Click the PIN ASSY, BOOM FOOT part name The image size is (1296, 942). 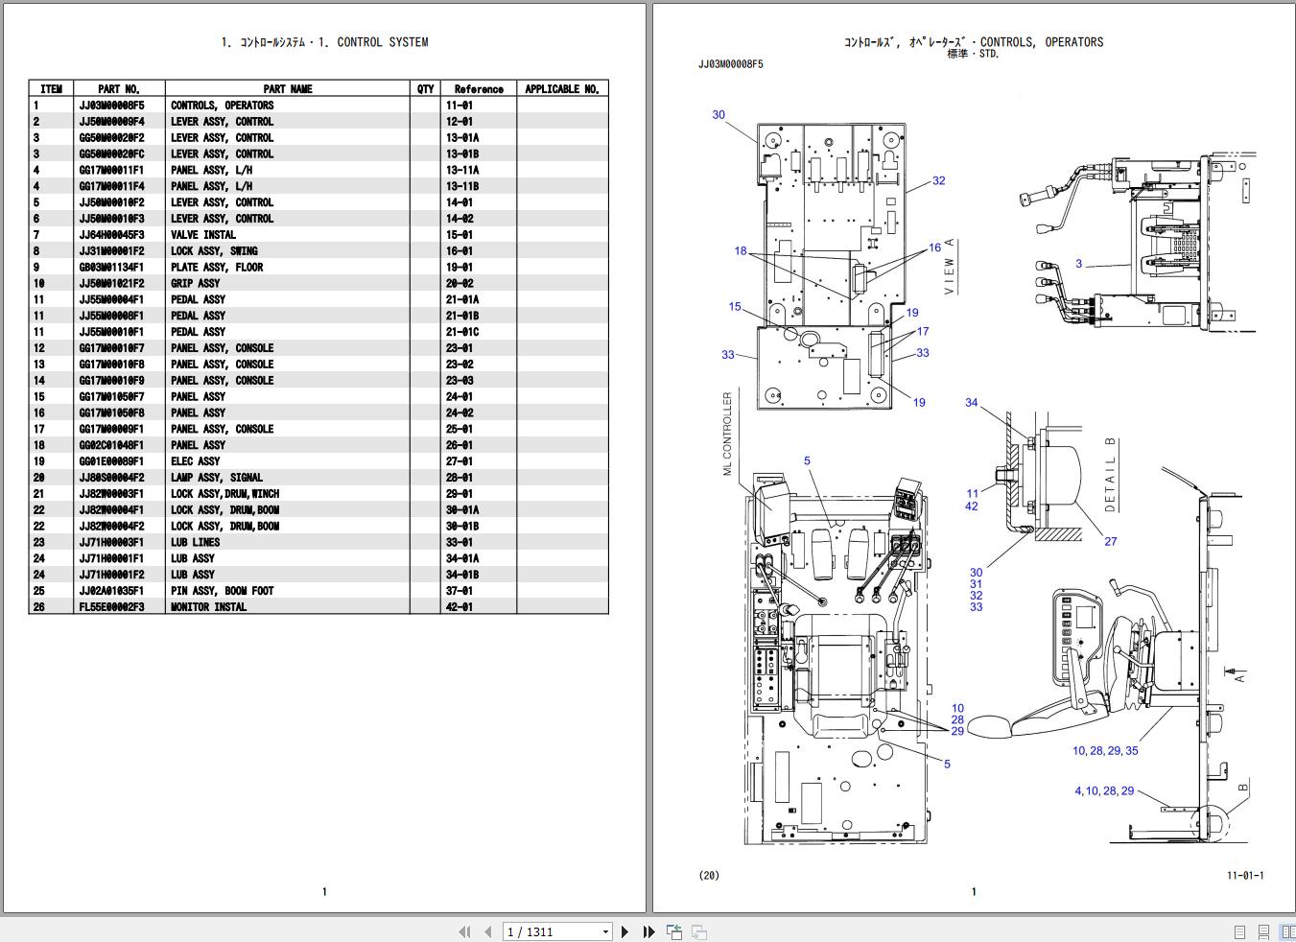coord(224,591)
